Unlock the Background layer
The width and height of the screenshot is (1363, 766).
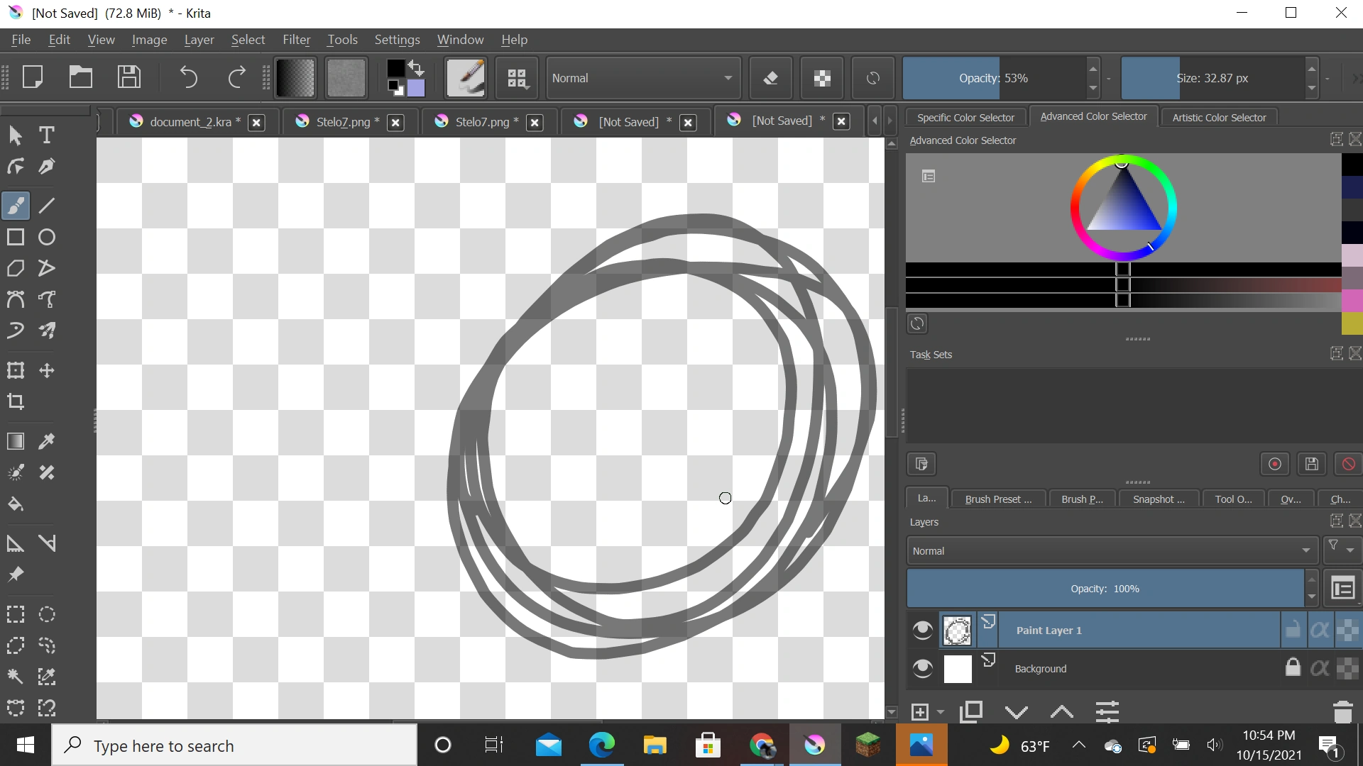click(x=1293, y=667)
